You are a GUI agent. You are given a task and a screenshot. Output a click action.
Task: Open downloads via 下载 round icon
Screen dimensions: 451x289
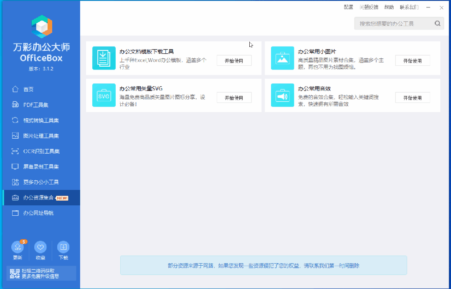coord(63,247)
